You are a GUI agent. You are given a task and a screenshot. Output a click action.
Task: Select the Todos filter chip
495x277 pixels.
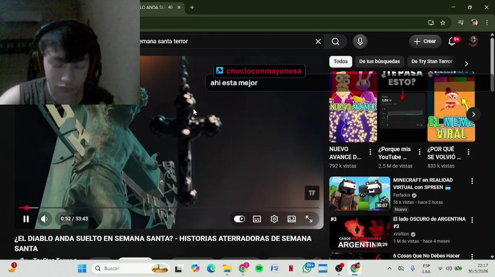[x=340, y=62]
